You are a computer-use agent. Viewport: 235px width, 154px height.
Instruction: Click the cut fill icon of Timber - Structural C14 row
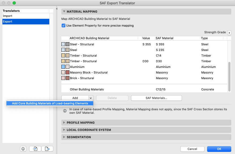point(63,55)
